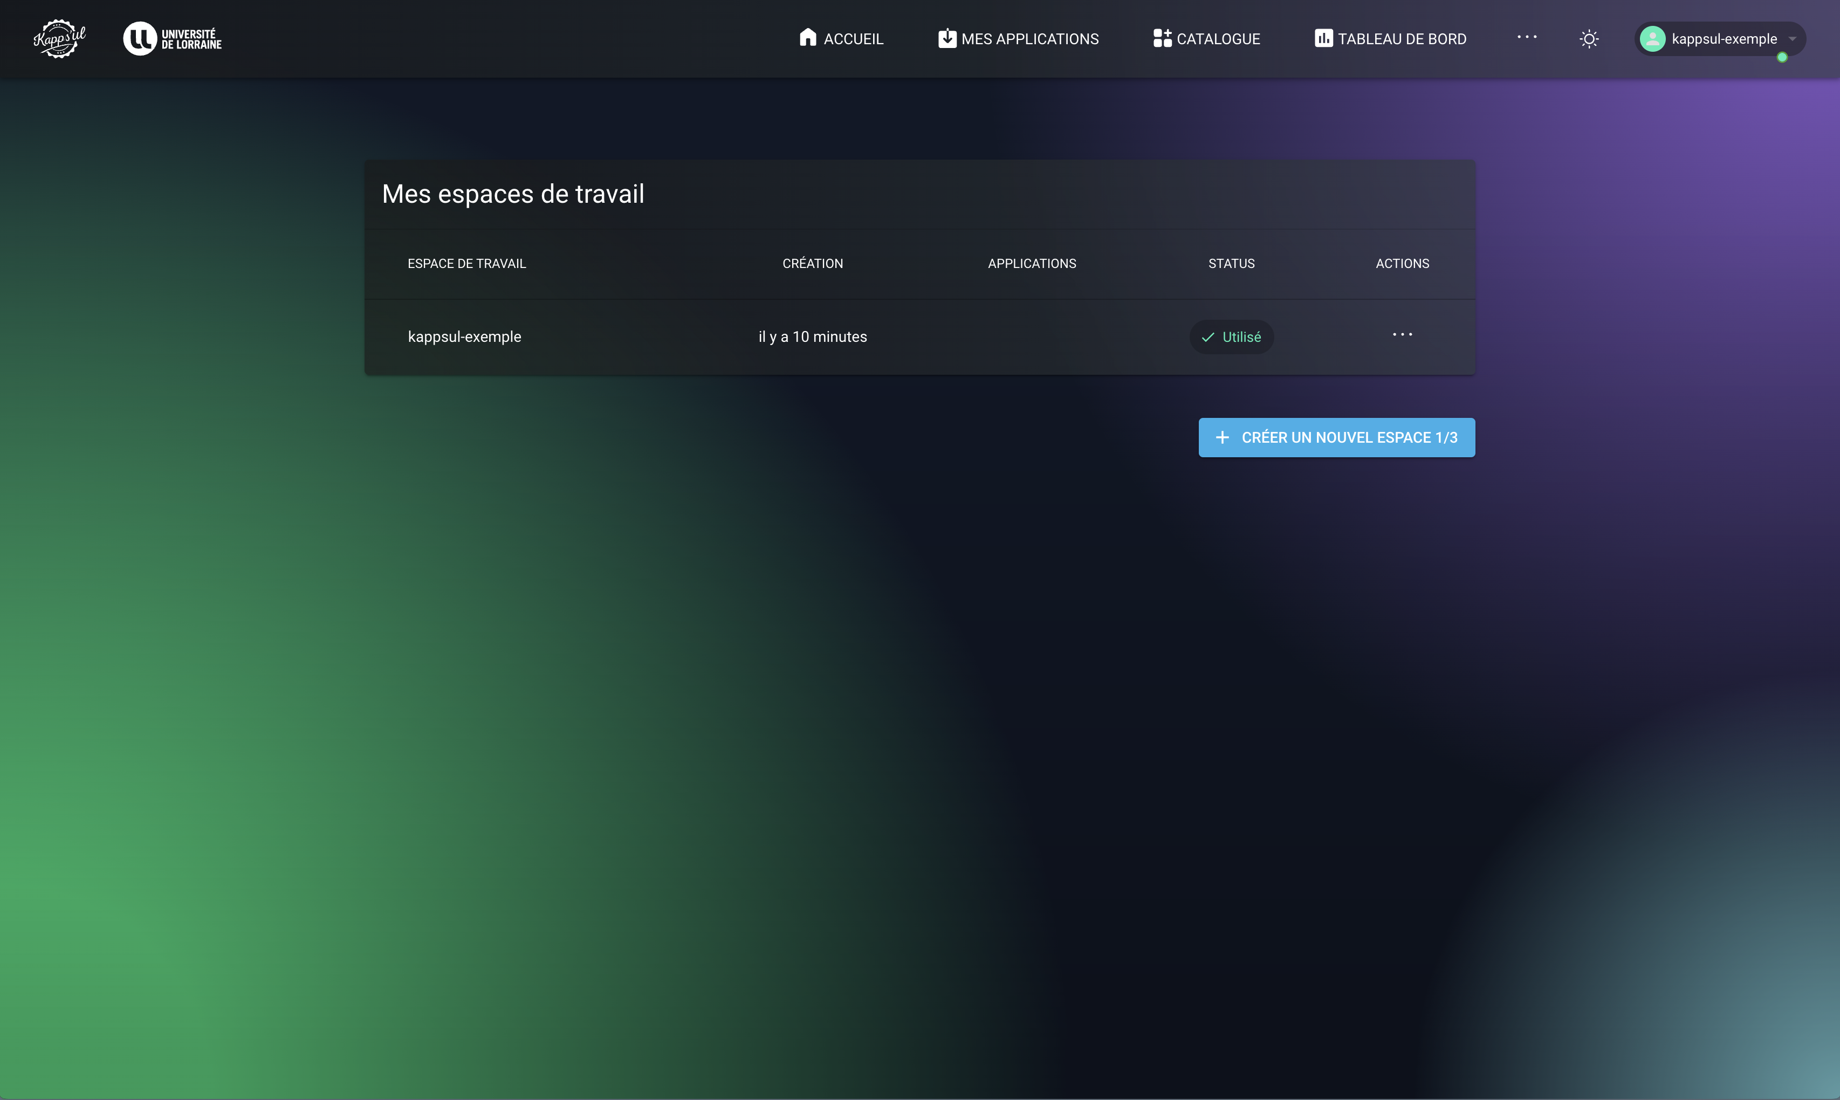Open the Mes Applications menu item
Screen dimensions: 1840x1100
click(1029, 38)
